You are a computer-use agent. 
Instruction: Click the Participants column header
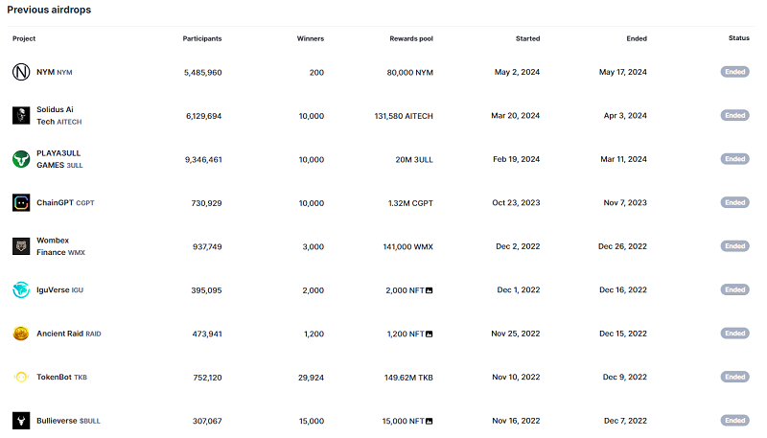202,38
